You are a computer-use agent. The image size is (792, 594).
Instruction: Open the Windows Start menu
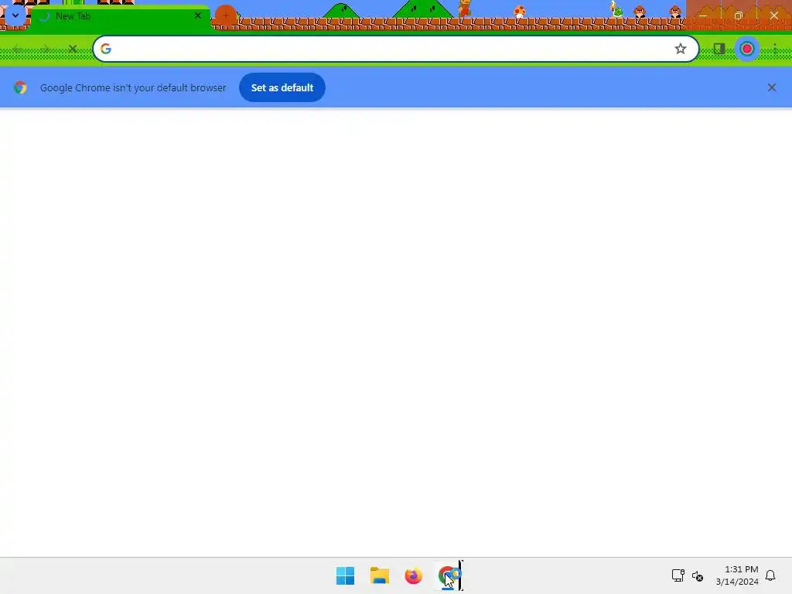(346, 575)
